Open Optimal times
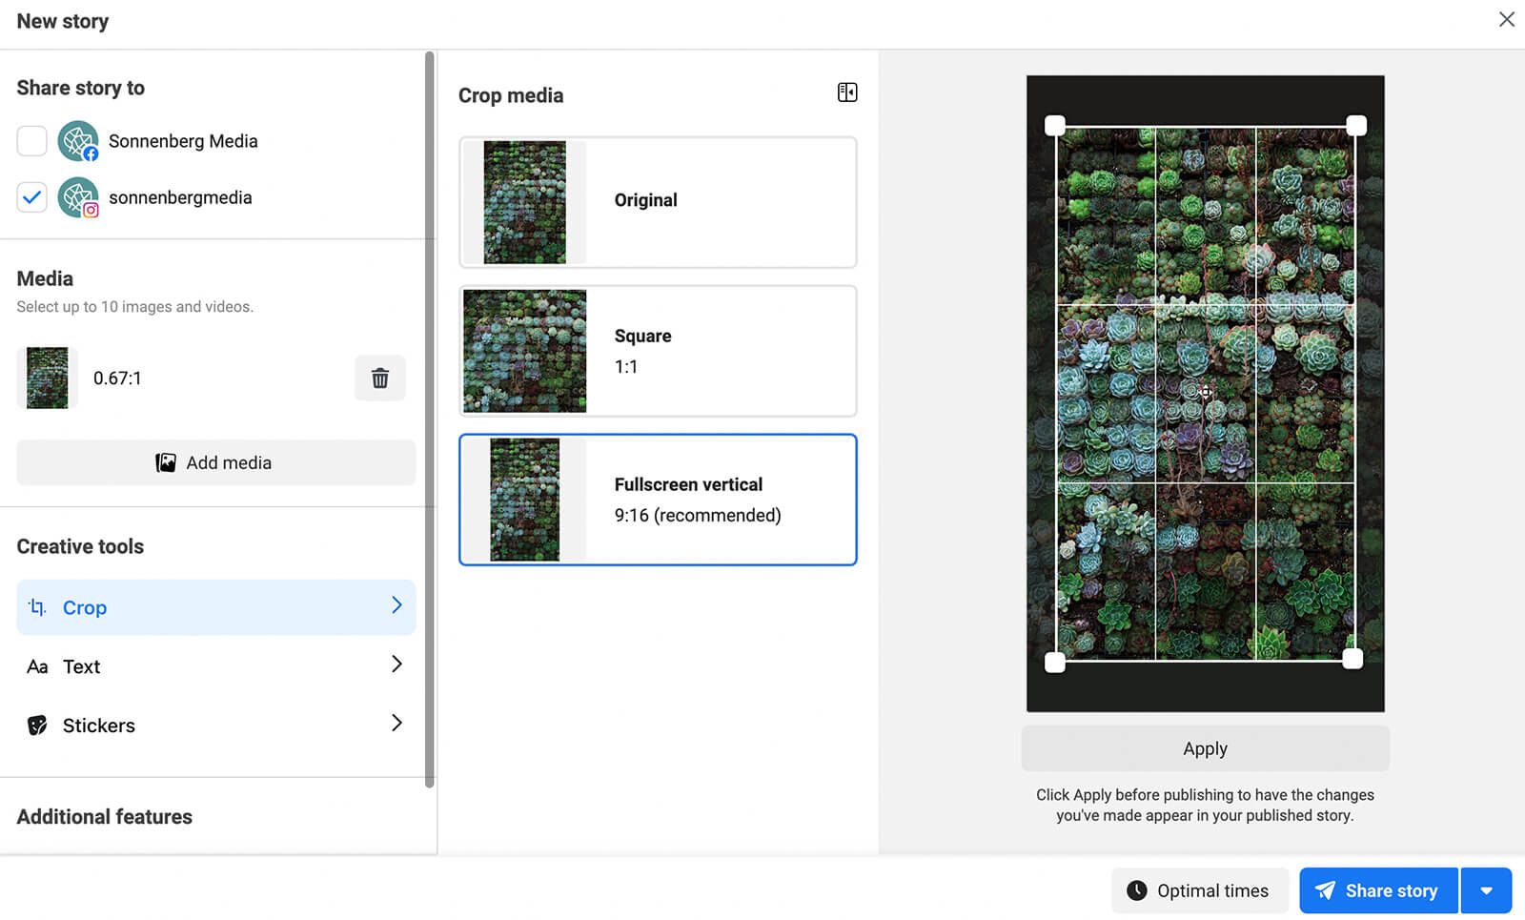1525x920 pixels. [x=1200, y=890]
